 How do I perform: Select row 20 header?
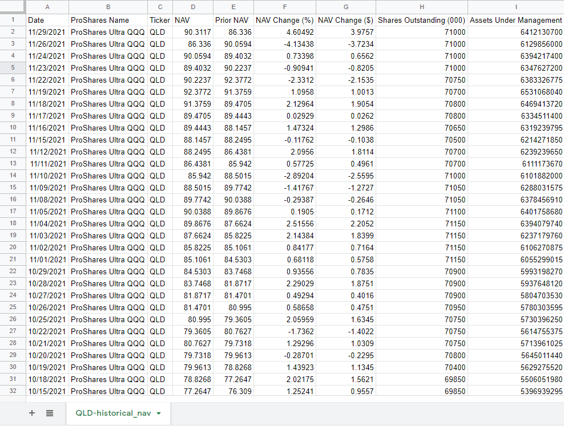coord(13,247)
